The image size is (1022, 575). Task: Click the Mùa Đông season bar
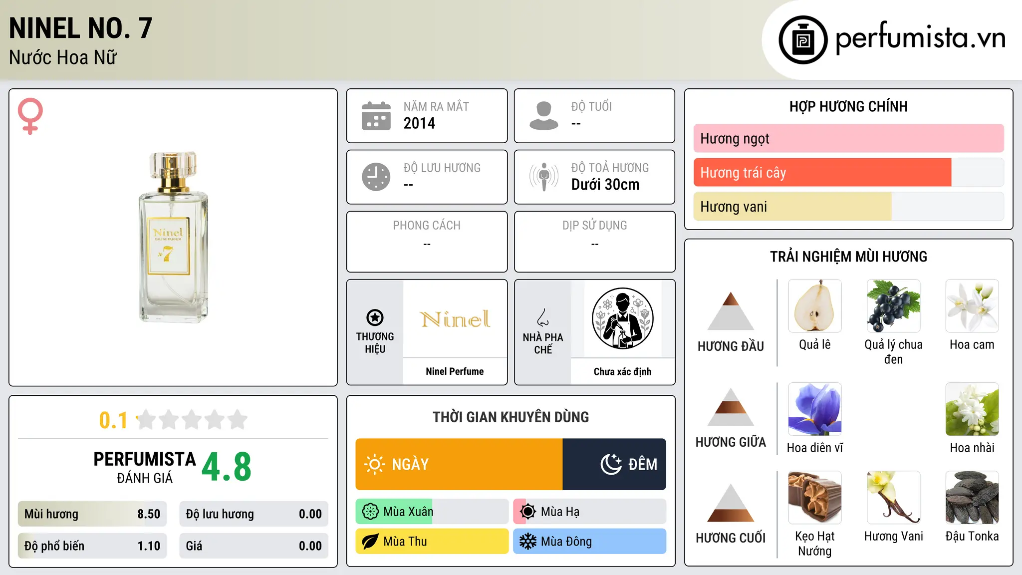590,542
